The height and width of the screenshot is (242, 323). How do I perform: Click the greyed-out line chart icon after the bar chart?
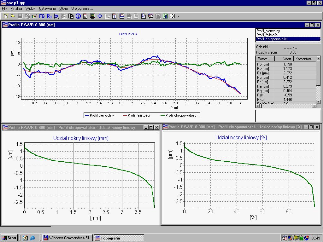[x=64, y=16]
